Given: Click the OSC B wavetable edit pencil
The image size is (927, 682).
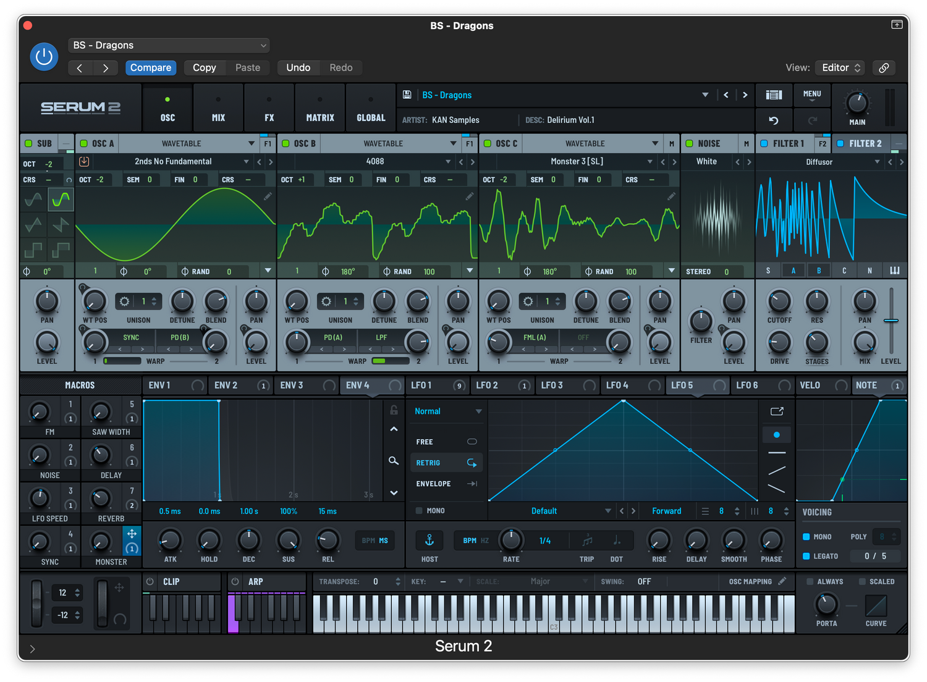Looking at the screenshot, I should coord(470,196).
